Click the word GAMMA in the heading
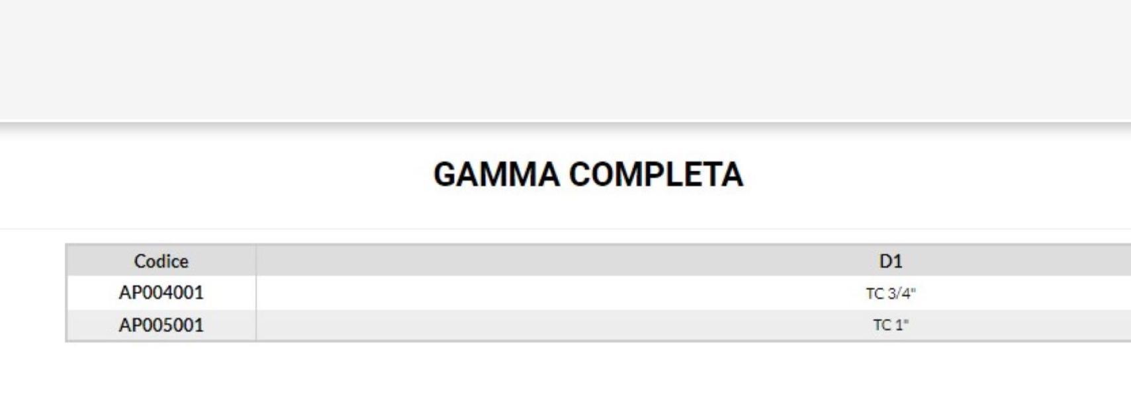1131x400 pixels. point(496,175)
